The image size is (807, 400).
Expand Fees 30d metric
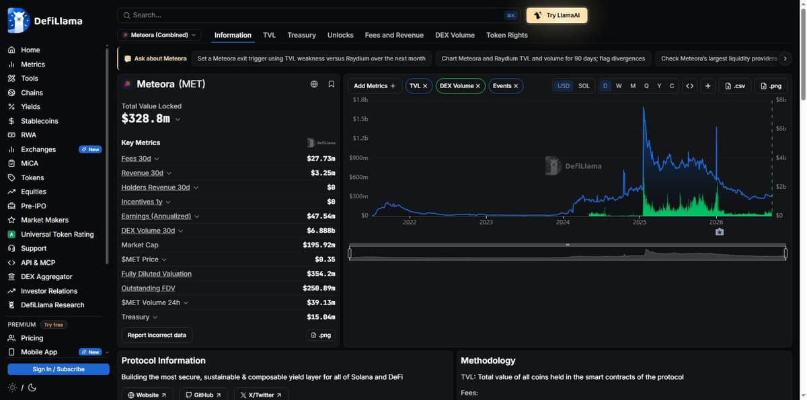[x=157, y=159]
